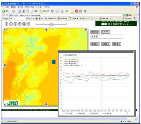
Task: Click the ログアウト button
Action: (x=106, y=32)
